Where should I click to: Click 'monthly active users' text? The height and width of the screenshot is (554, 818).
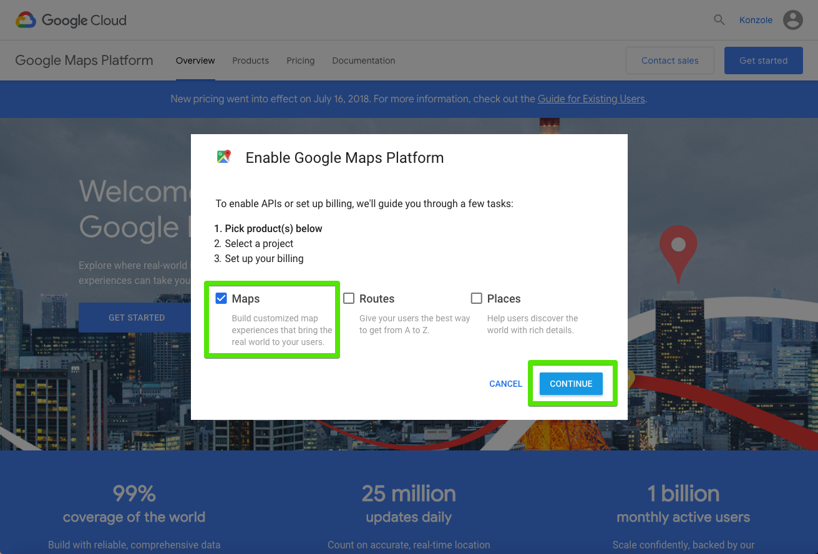pyautogui.click(x=683, y=517)
